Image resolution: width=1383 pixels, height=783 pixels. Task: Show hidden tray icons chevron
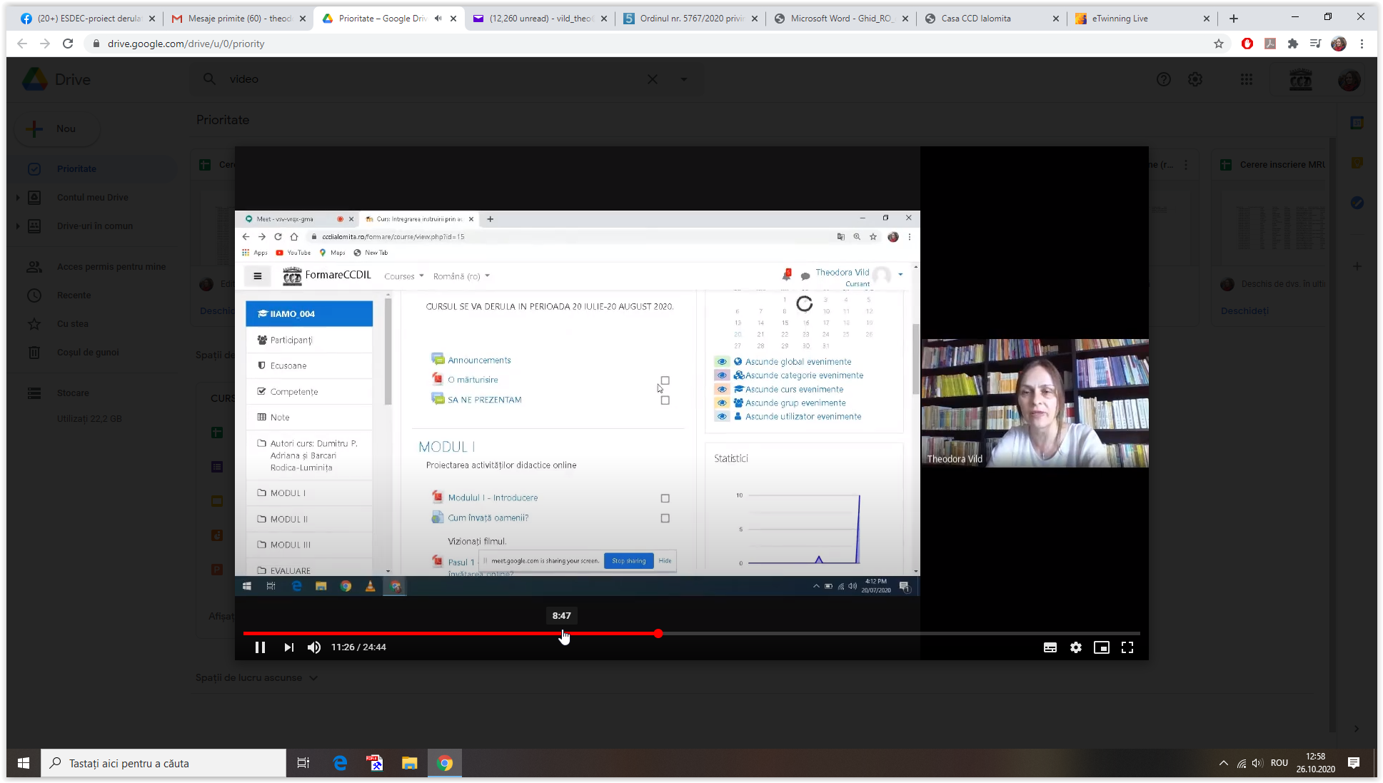point(1224,764)
